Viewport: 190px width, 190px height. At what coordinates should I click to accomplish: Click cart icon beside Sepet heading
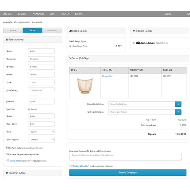(x=70, y=58)
